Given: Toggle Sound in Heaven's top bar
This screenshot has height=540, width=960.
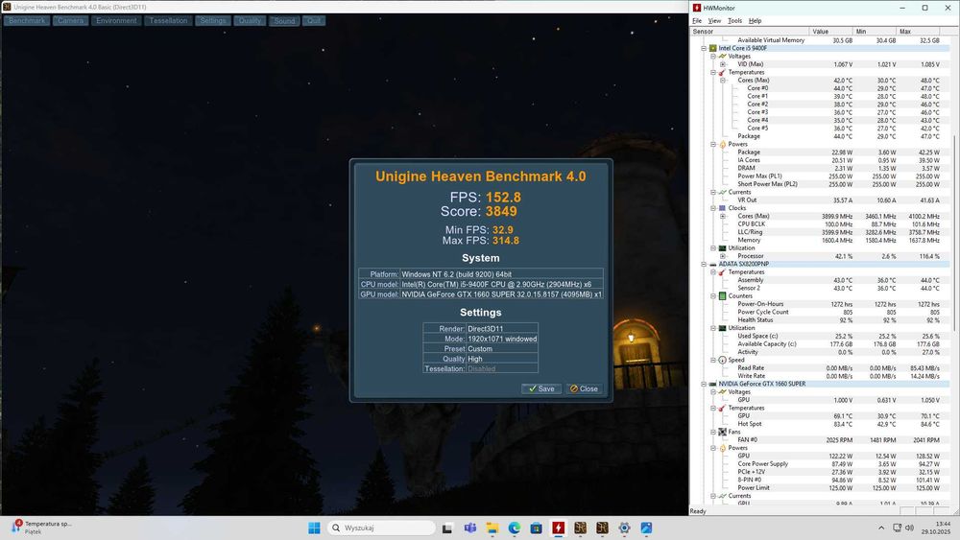Looking at the screenshot, I should 284,21.
